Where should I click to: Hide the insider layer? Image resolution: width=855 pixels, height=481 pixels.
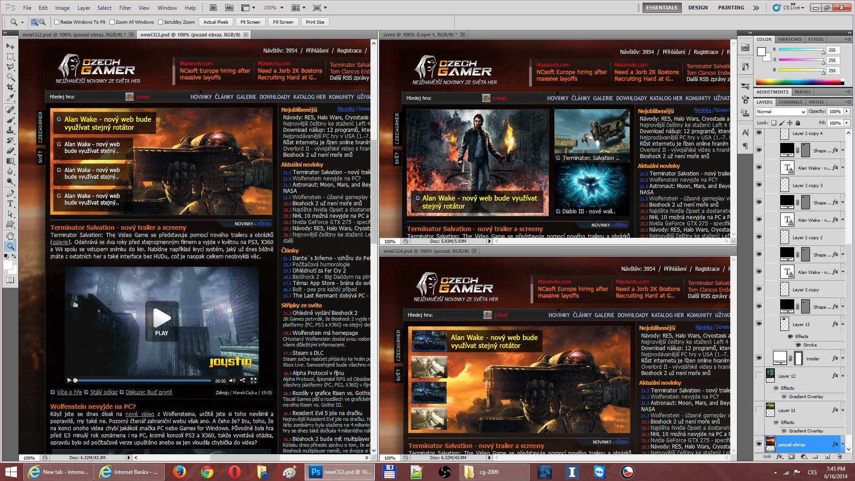759,358
